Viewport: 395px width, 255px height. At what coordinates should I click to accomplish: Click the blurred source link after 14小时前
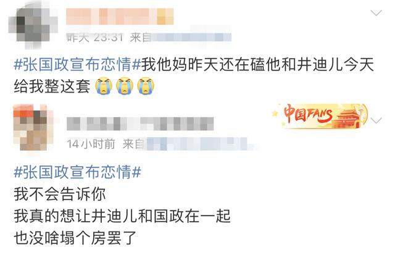200,144
